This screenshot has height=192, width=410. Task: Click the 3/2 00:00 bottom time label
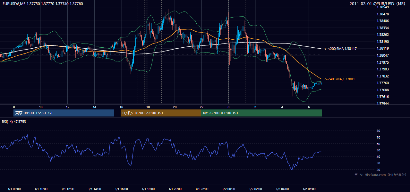(x=228, y=189)
